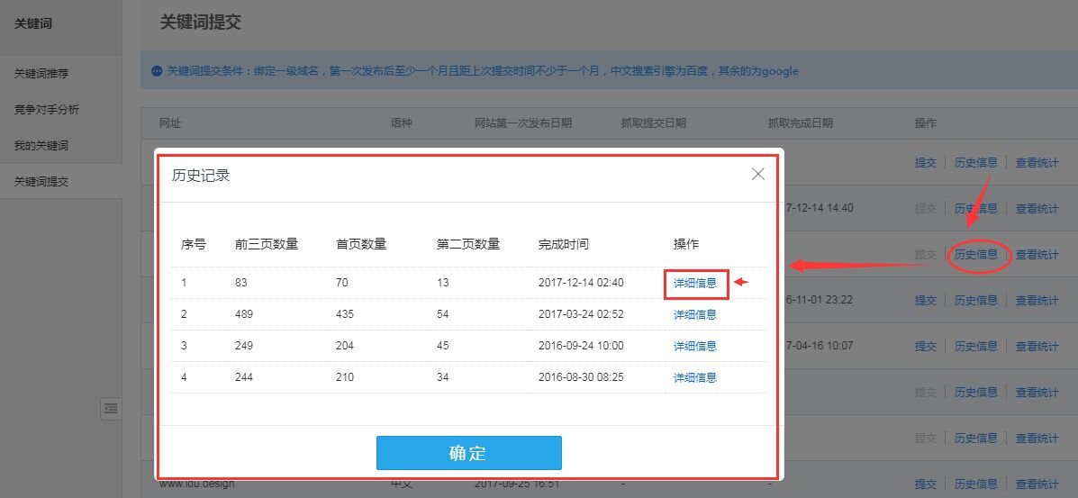Screen dimensions: 1078x498
Task: Go to 我的关键词 menu item
Action: pyautogui.click(x=41, y=146)
